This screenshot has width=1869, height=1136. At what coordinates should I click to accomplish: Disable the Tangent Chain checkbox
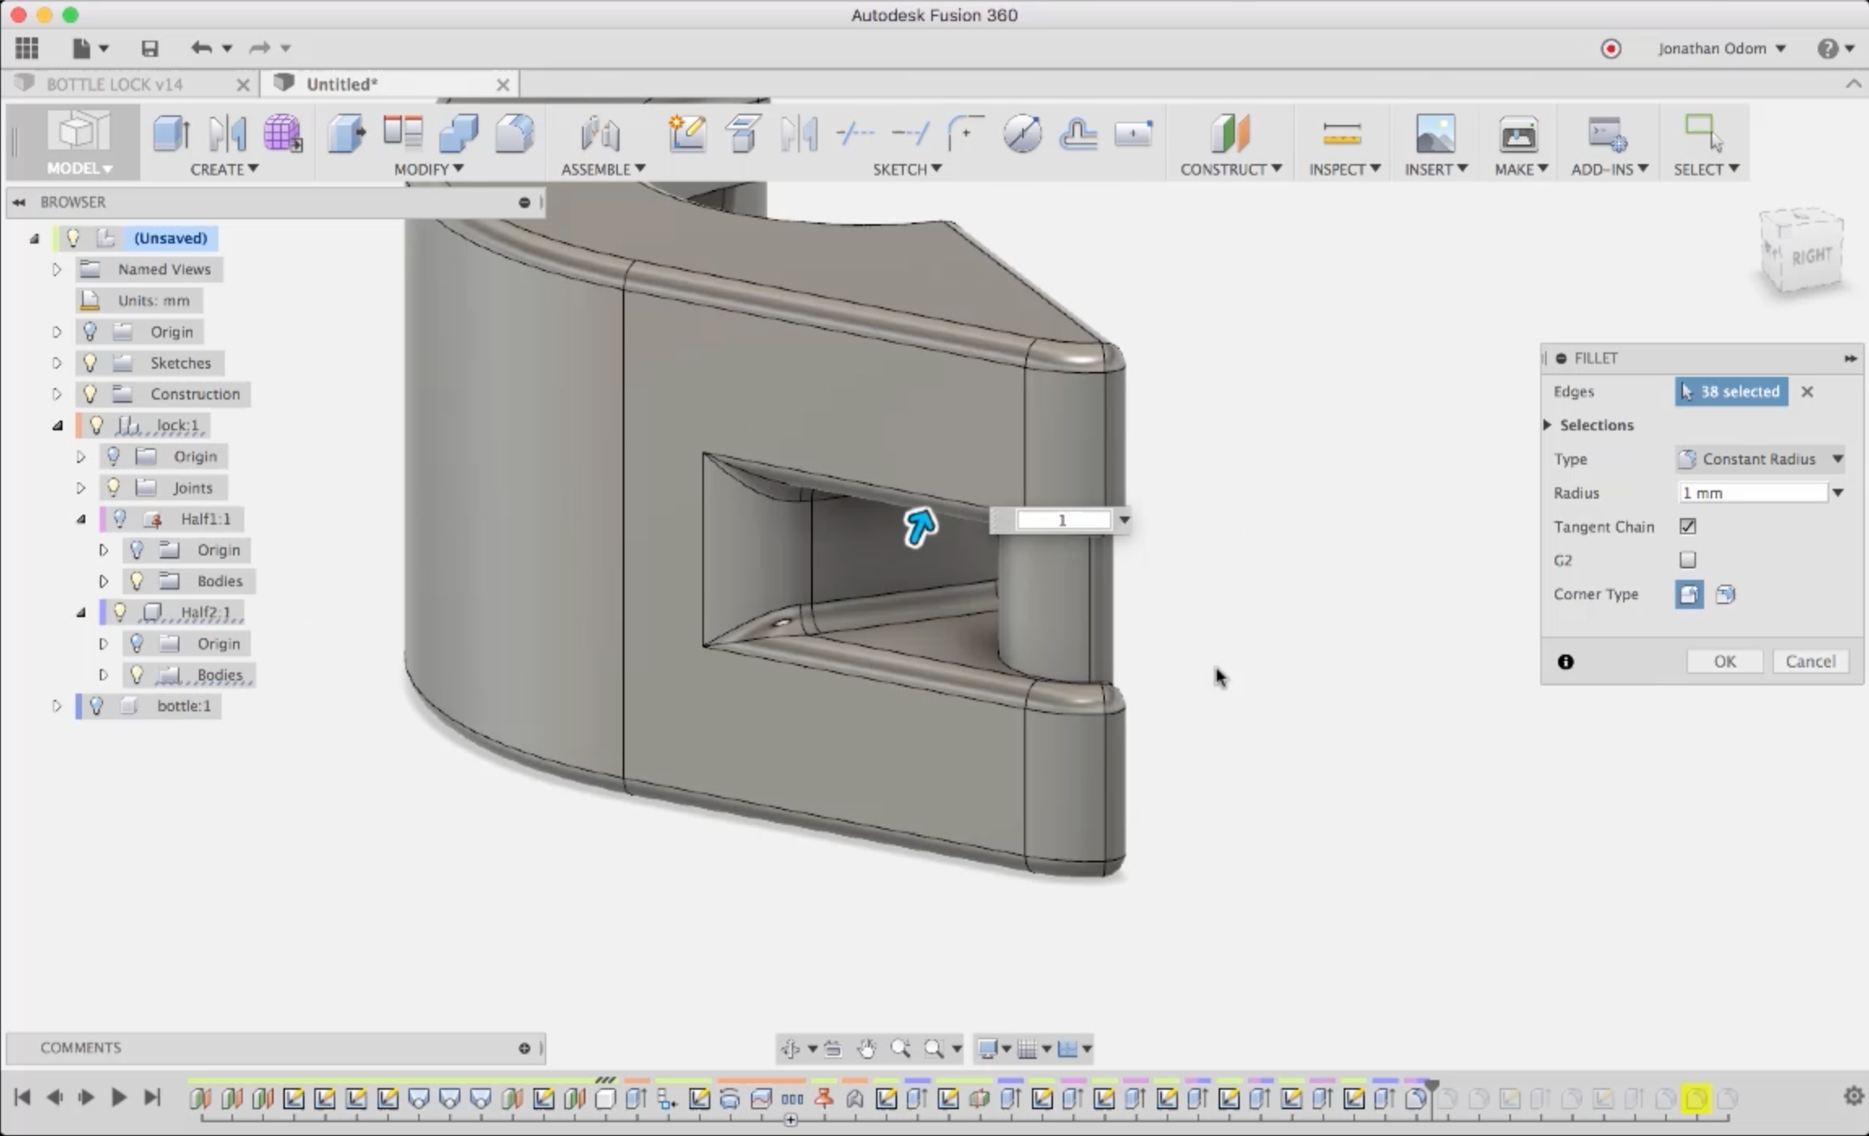[x=1688, y=526]
